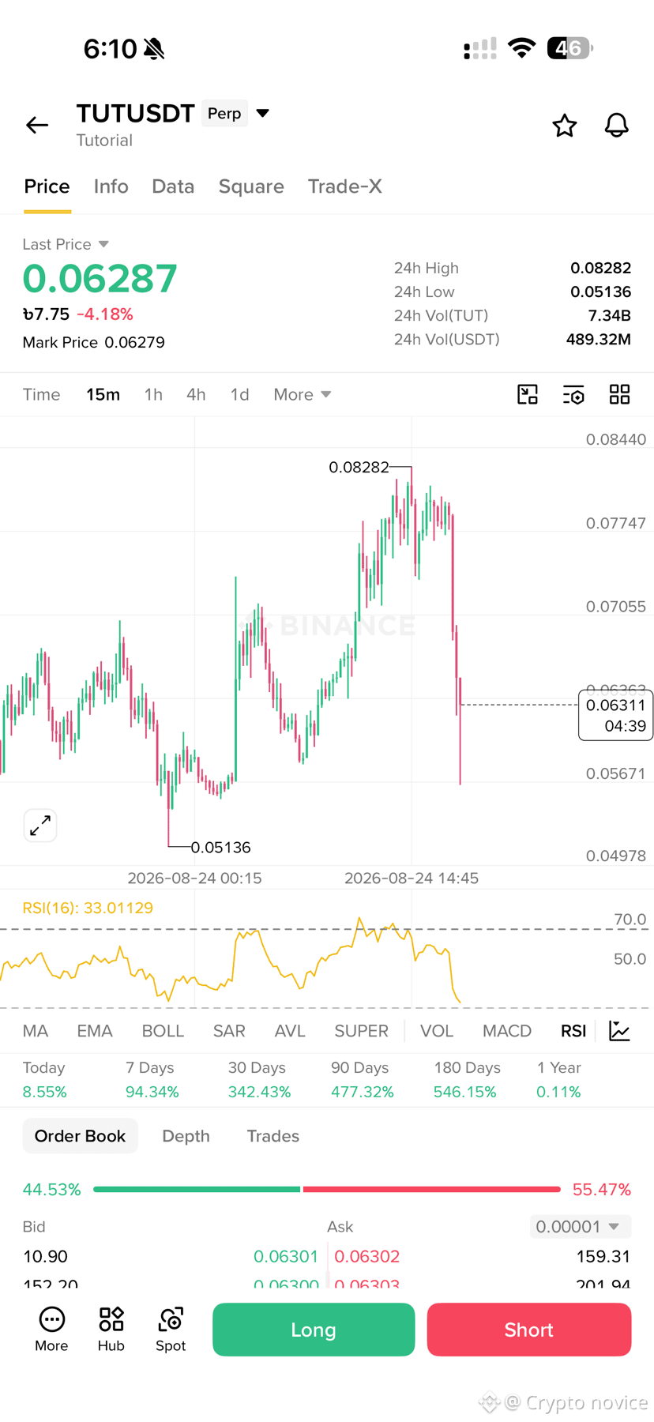
Task: Switch to the Depth tab
Action: tap(186, 1136)
